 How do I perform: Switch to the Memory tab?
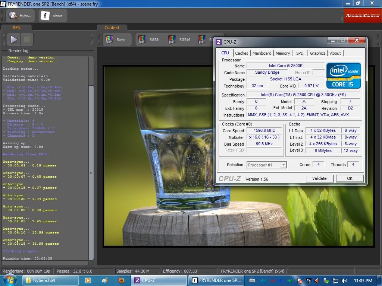coord(283,53)
